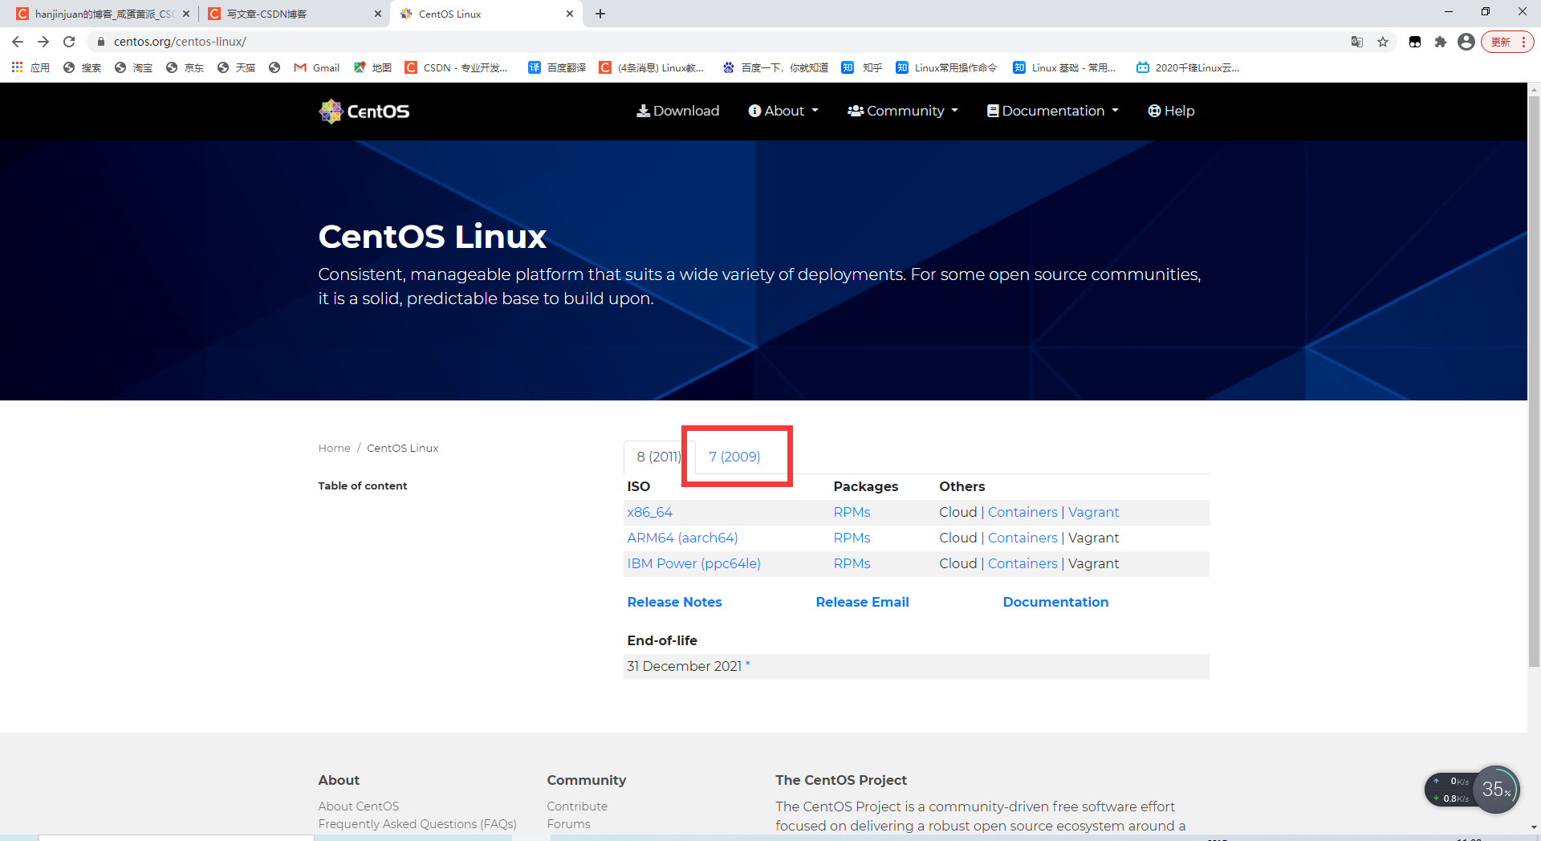Open the Gmail bookmark
1541x841 pixels.
(x=317, y=68)
